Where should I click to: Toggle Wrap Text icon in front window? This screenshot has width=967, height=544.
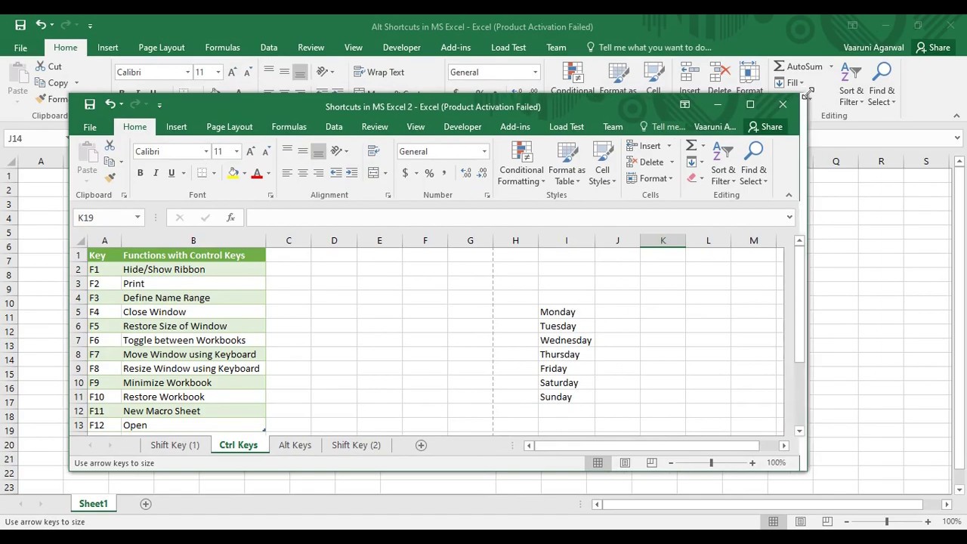pyautogui.click(x=373, y=151)
